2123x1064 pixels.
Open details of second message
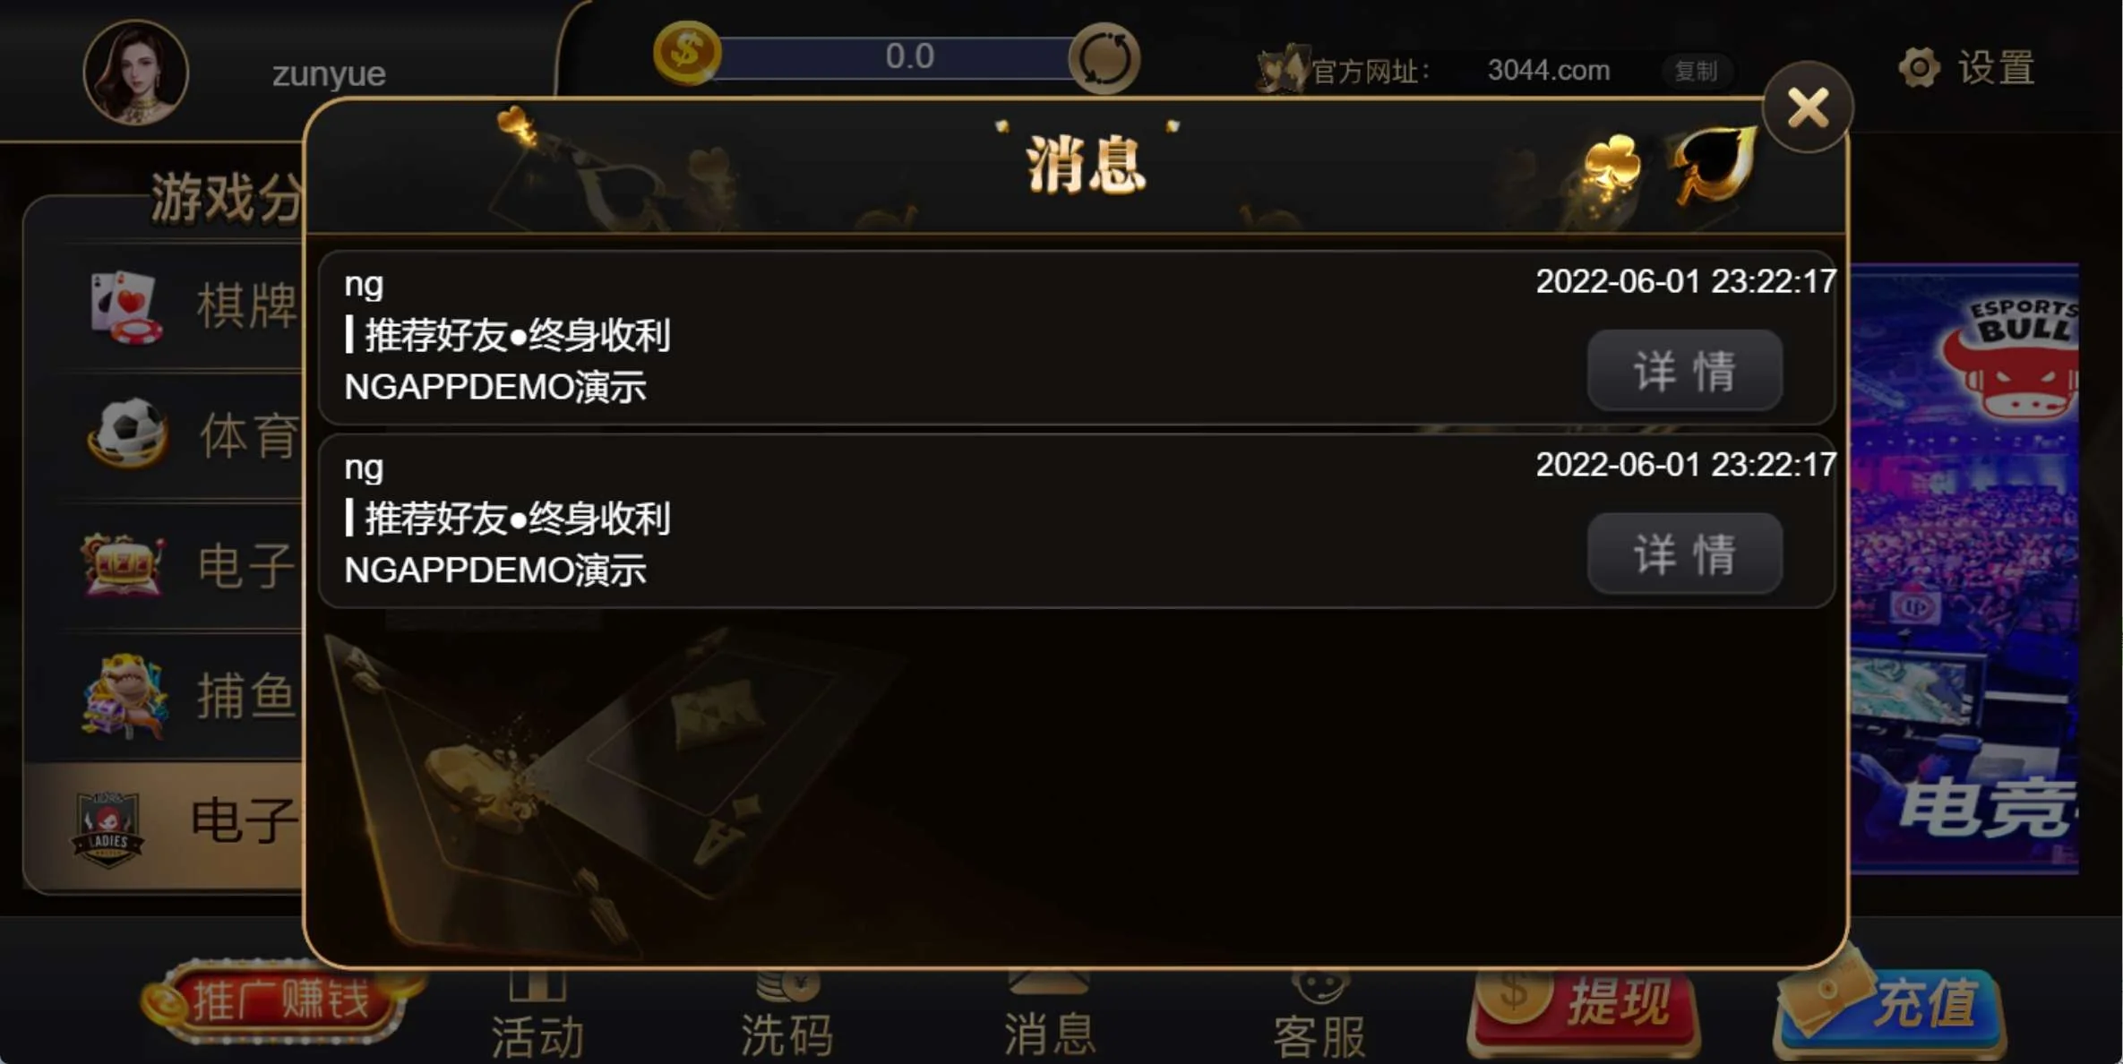tap(1685, 553)
